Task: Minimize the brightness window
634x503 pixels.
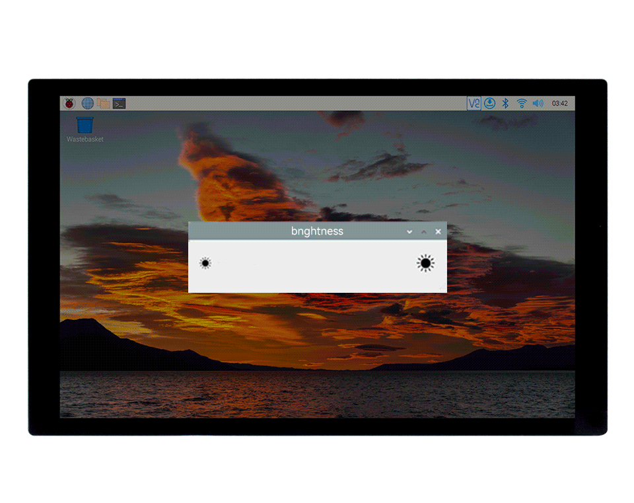Action: 409,231
